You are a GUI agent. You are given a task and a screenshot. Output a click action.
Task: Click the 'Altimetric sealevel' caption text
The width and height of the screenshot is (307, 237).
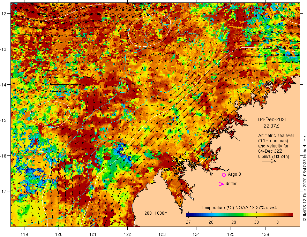pos(276,136)
